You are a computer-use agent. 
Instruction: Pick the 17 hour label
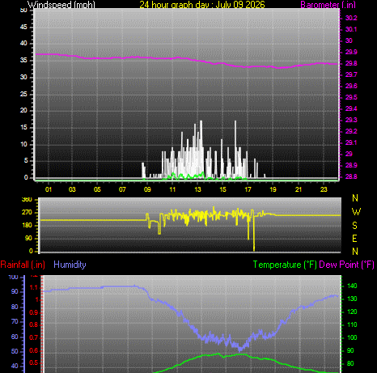(x=248, y=189)
